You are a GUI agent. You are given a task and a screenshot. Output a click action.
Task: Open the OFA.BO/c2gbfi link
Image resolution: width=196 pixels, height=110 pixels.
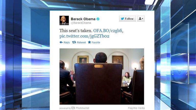pos(108,31)
